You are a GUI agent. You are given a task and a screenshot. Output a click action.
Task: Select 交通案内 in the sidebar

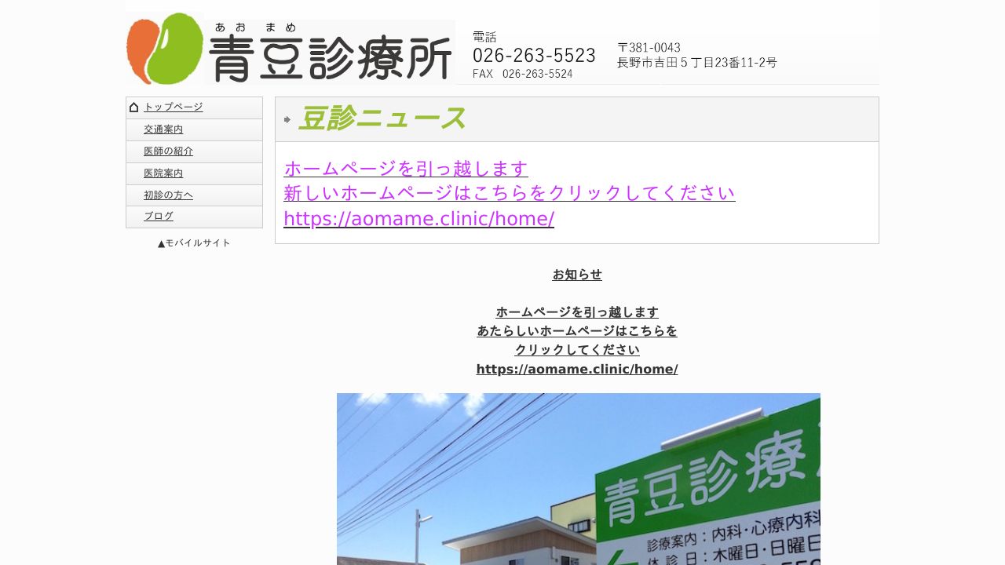[162, 129]
